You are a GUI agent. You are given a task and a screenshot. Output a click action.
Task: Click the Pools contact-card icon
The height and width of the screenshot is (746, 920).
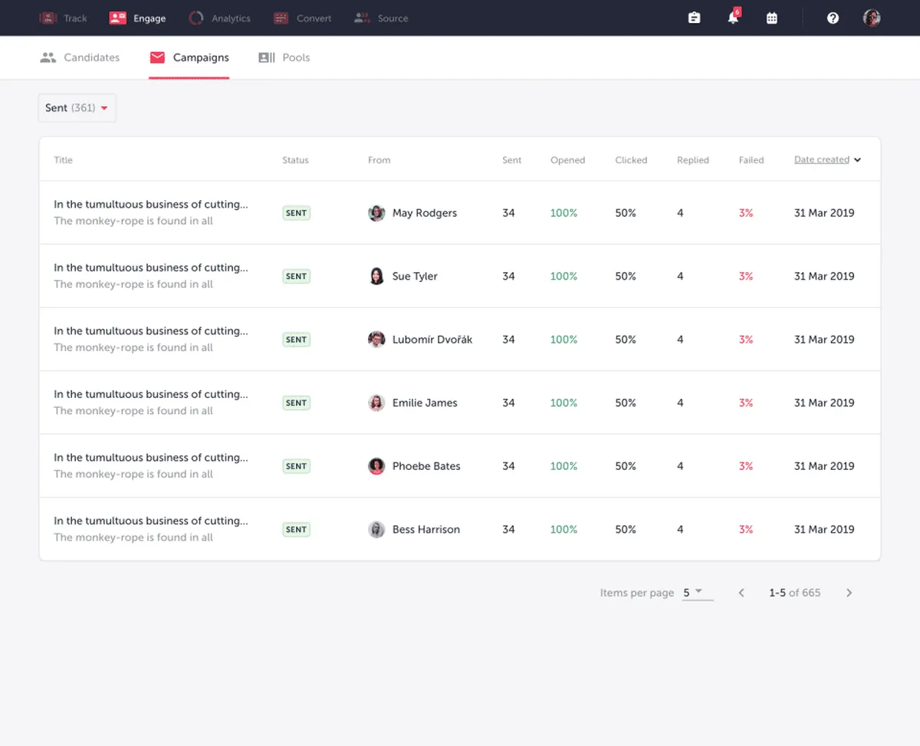[x=266, y=57]
